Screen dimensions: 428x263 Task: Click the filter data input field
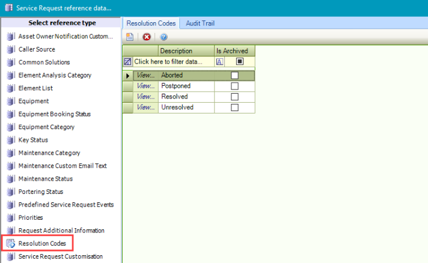point(173,61)
